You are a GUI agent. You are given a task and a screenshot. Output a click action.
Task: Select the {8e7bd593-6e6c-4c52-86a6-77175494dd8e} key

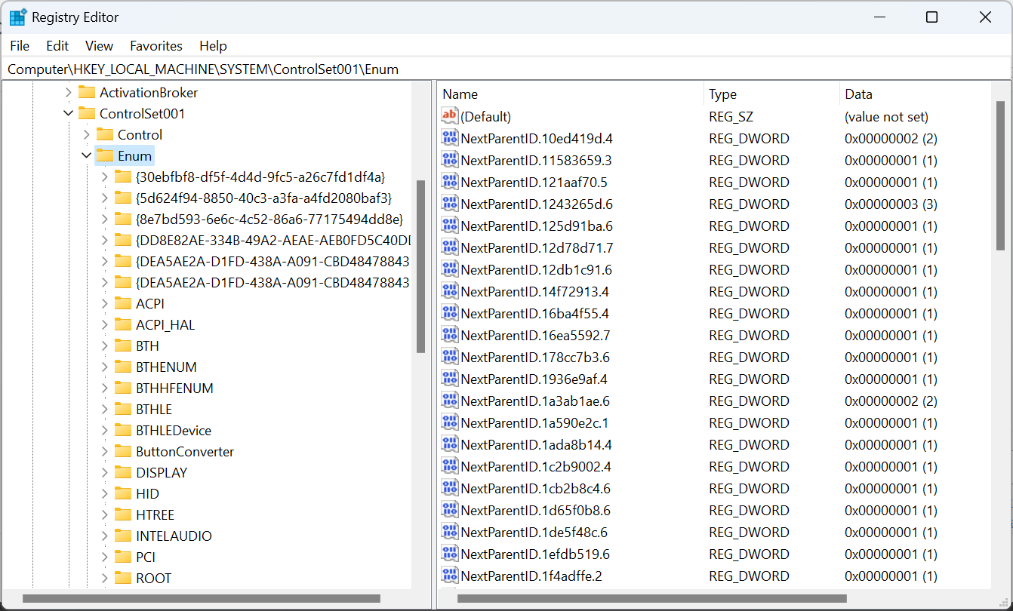[x=269, y=219]
